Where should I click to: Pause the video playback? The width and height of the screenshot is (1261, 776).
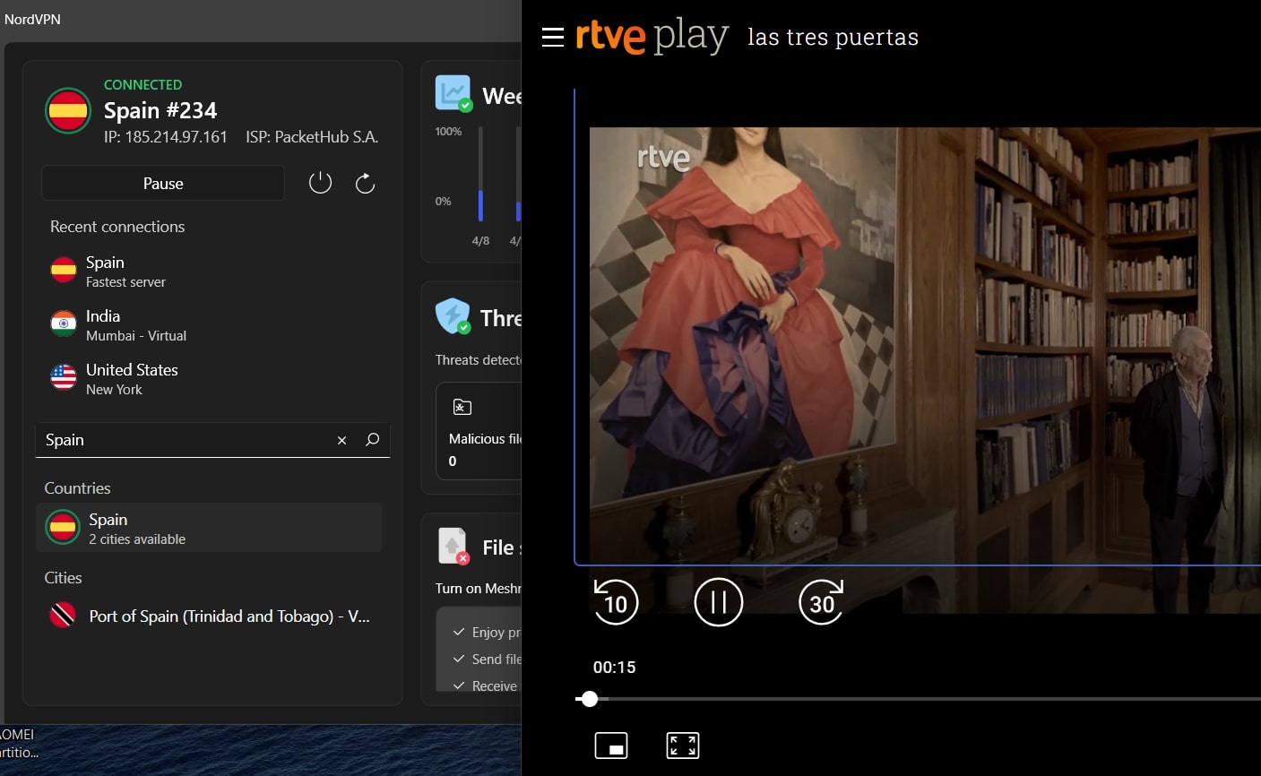coord(718,601)
